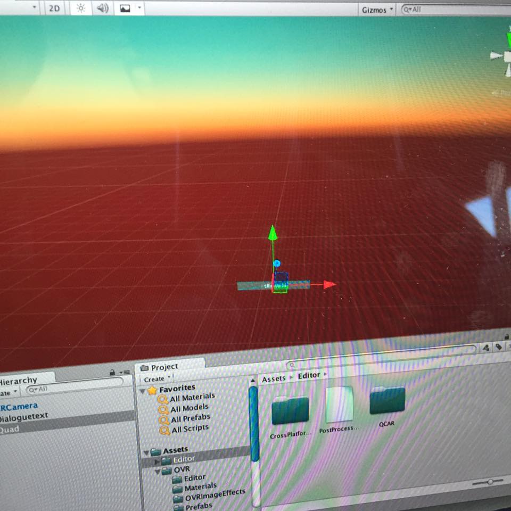Screen dimensions: 511x511
Task: Click the Project panel search field
Action: click(381, 356)
